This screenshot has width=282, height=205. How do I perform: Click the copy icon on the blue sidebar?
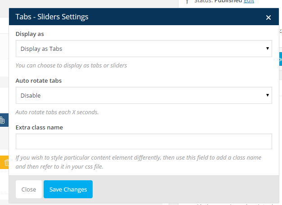click(x=2, y=120)
